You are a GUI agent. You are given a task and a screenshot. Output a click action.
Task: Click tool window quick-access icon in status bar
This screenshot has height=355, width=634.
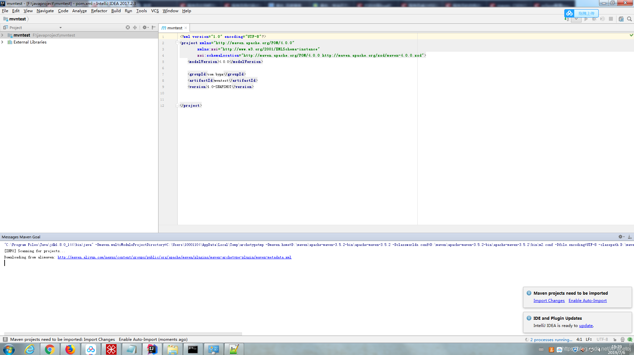click(x=5, y=339)
